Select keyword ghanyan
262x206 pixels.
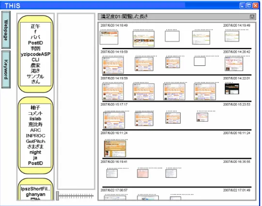35,194
